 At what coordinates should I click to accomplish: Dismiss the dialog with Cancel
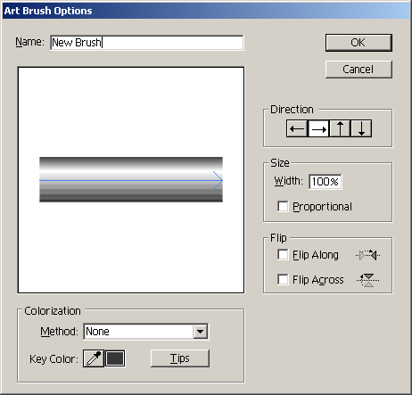[x=358, y=70]
